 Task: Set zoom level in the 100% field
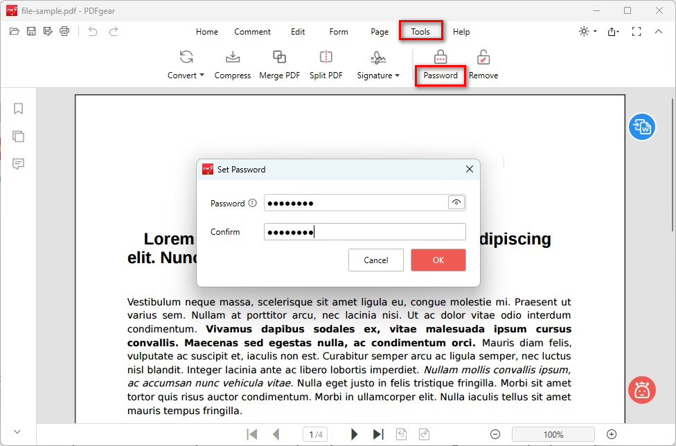[x=553, y=434]
